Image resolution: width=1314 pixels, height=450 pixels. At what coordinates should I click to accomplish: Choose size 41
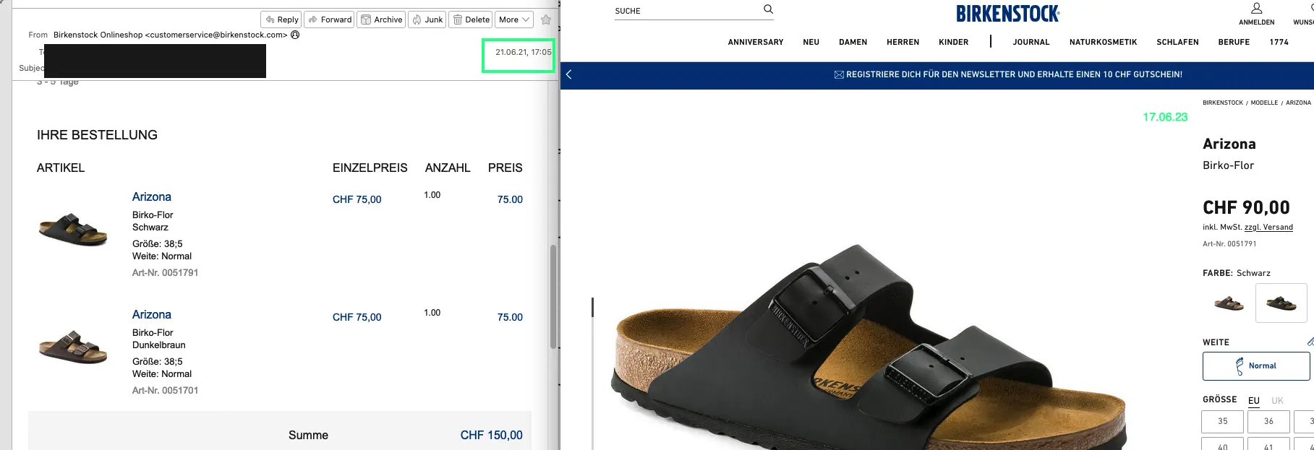[x=1268, y=444]
